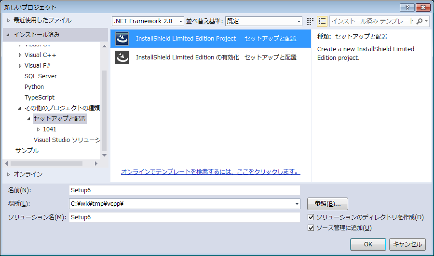Select InstallShield Limited Edition の有効化 template
The height and width of the screenshot is (256, 434).
coord(211,57)
